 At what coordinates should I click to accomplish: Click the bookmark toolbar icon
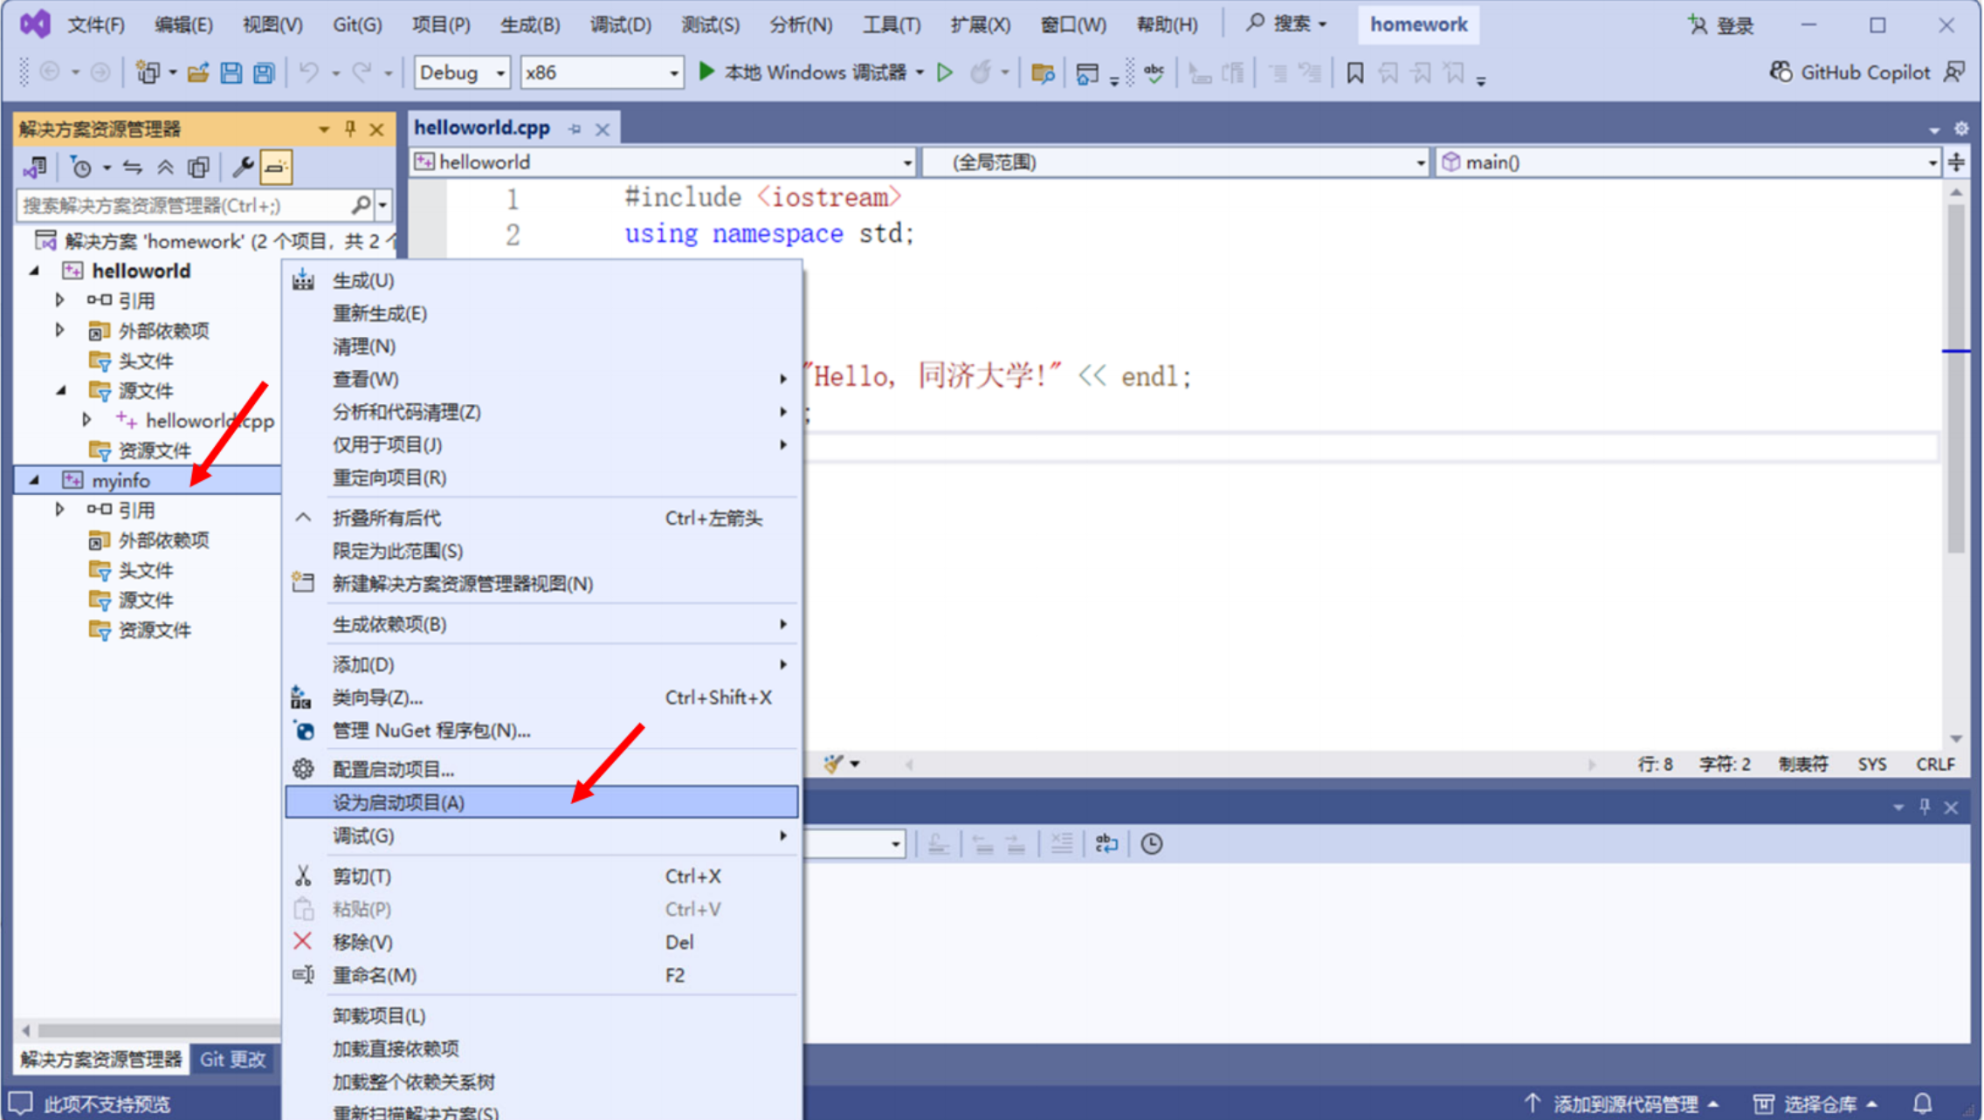tap(1354, 72)
